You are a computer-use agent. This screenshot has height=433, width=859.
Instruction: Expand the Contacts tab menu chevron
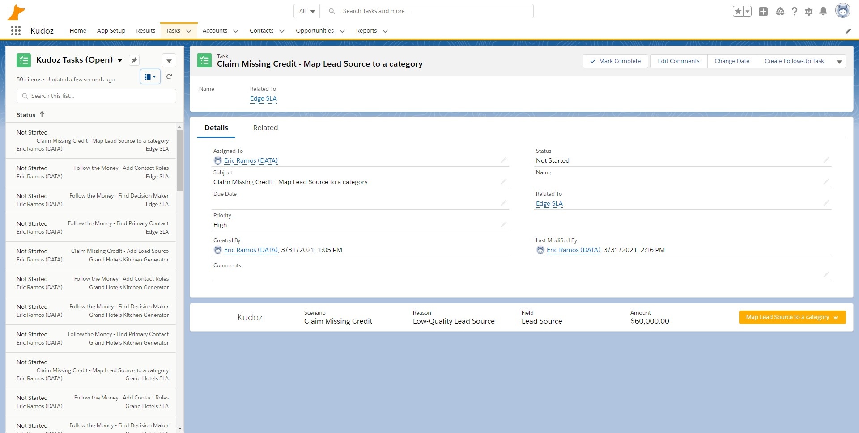click(282, 31)
